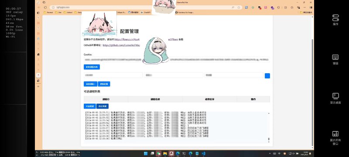Open File Explorer from the taskbar
Image resolution: width=349 pixels, height=157 pixels.
pyautogui.click(x=165, y=154)
